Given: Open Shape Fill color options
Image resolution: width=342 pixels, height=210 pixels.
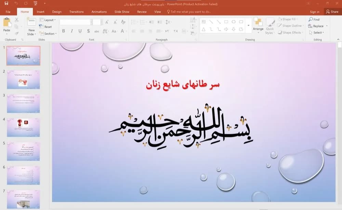Looking at the screenshot, I should (x=288, y=19).
